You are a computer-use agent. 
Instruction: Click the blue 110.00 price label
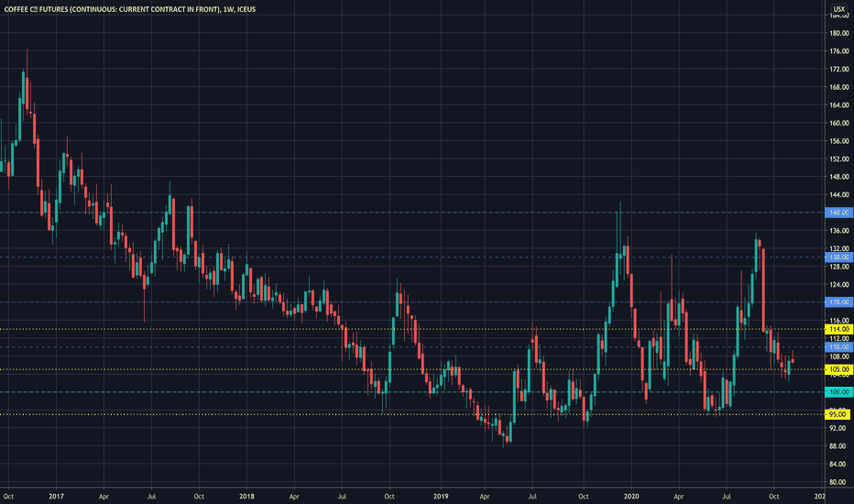838,347
